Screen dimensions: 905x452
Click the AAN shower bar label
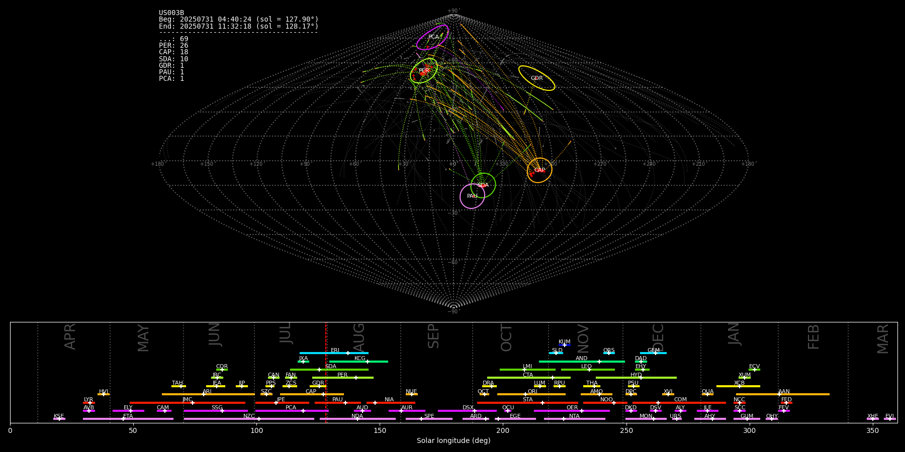tap(784, 392)
